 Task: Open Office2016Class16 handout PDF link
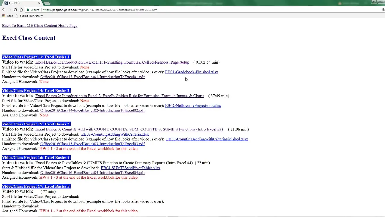(x=92, y=173)
